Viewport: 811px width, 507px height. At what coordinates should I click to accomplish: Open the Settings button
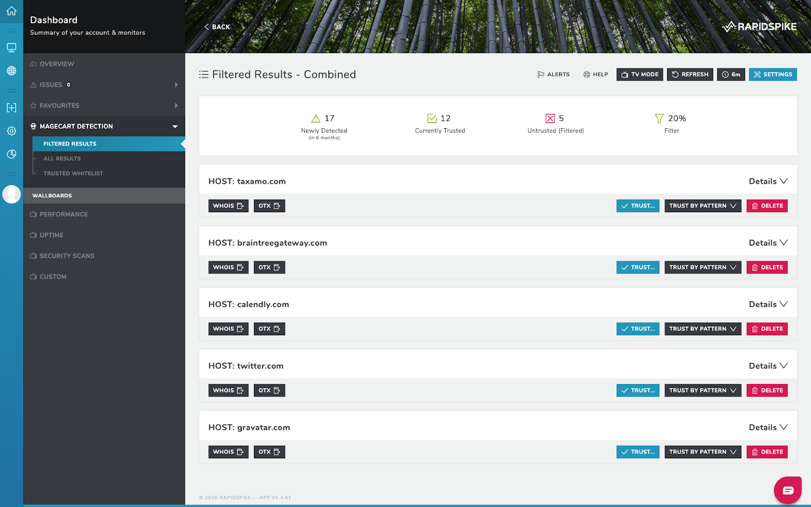coord(773,74)
